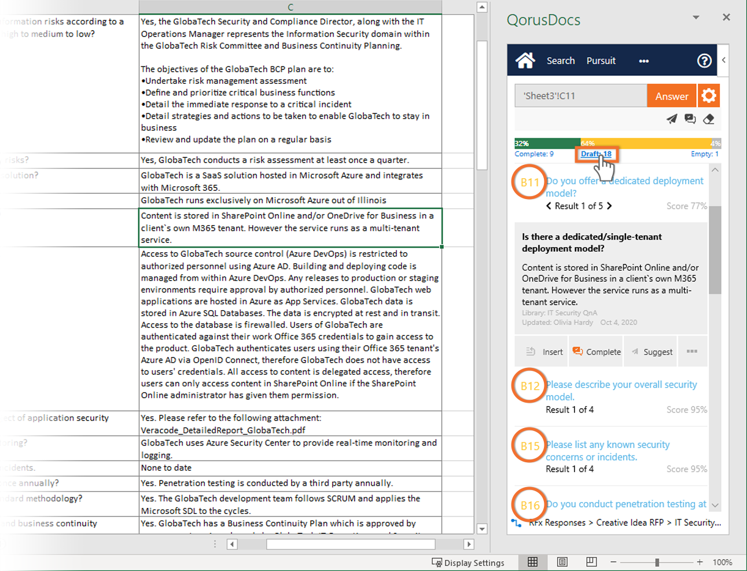
Task: Open the three-dot menu in navigation bar
Action: [x=643, y=61]
